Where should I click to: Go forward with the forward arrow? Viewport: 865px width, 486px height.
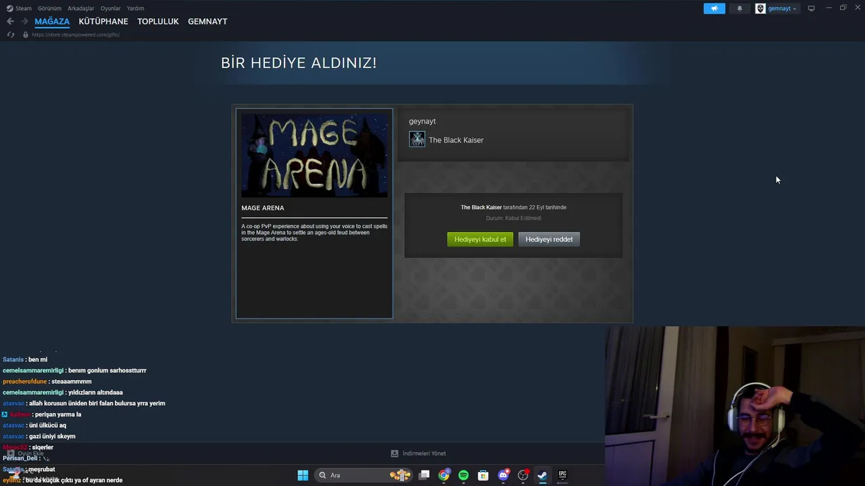(x=24, y=22)
